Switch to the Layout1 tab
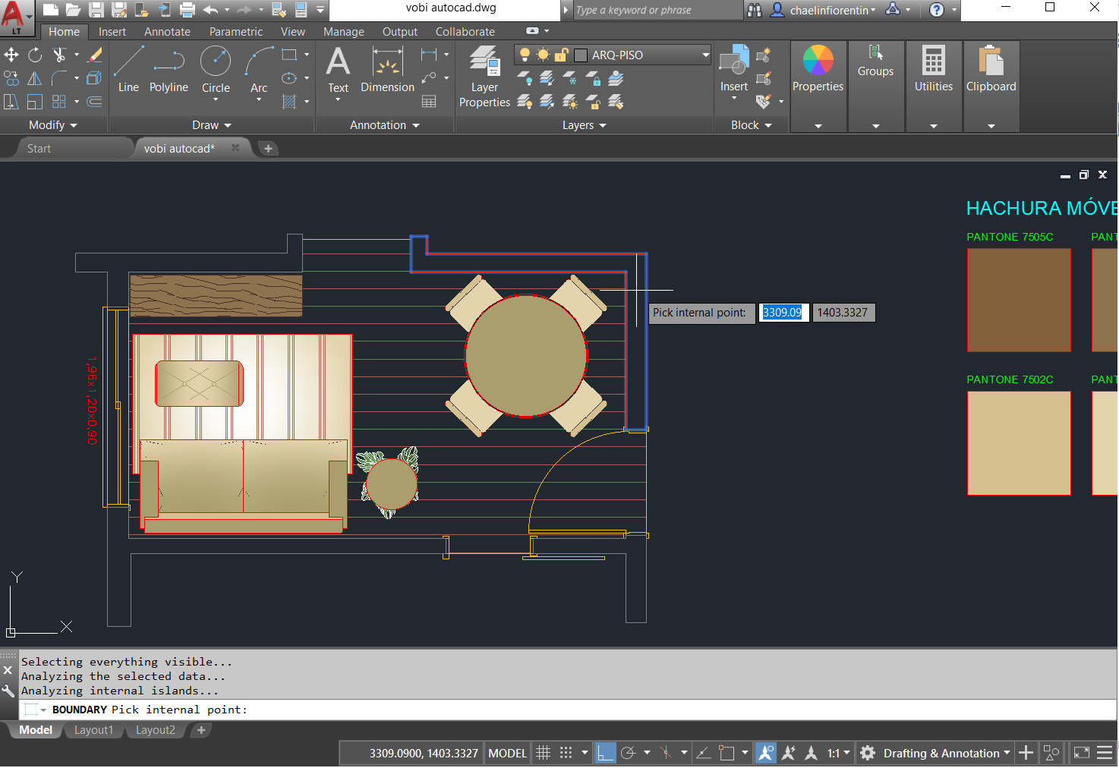The height and width of the screenshot is (768, 1119). (93, 730)
